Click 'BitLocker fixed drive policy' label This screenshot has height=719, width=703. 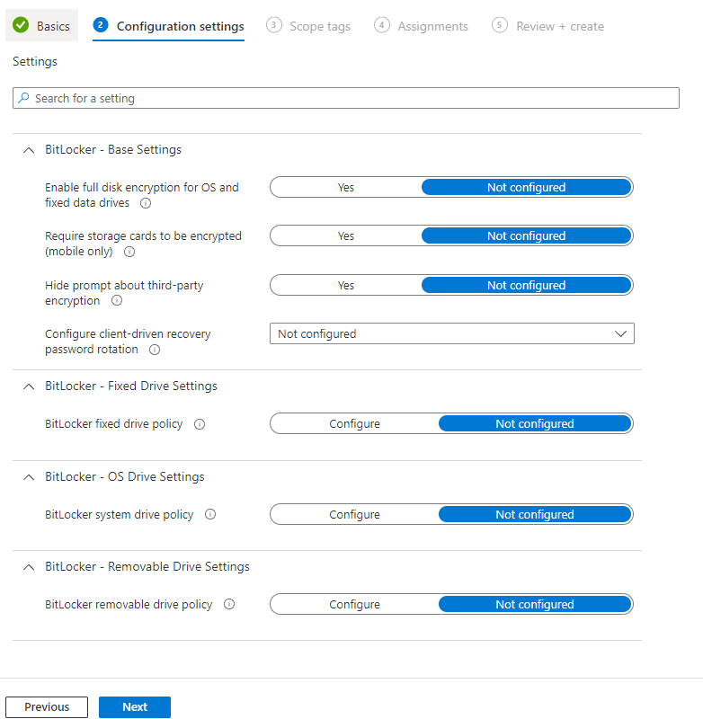114,423
